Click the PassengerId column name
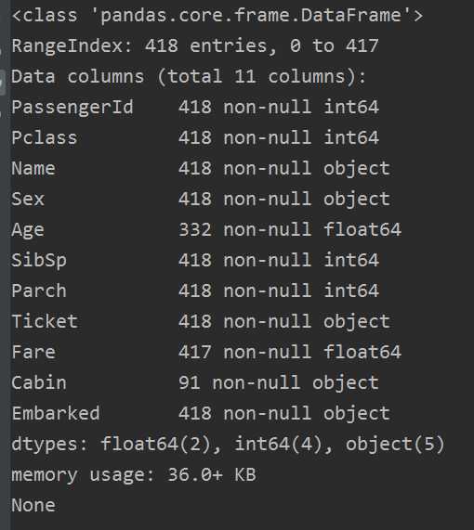 (72, 108)
